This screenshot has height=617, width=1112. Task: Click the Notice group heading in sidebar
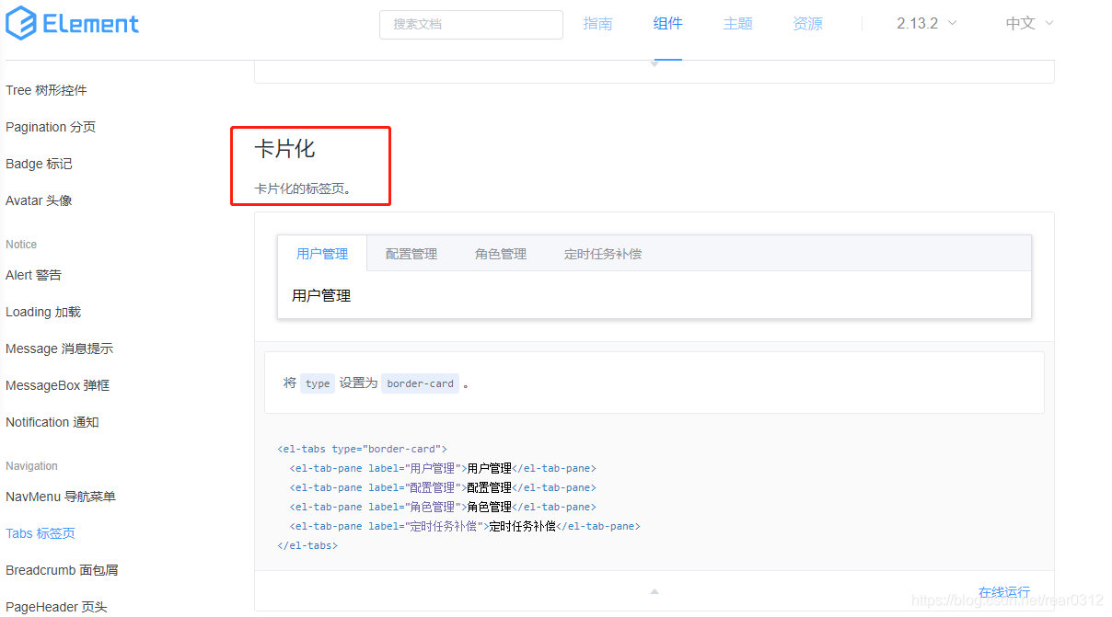click(x=21, y=245)
